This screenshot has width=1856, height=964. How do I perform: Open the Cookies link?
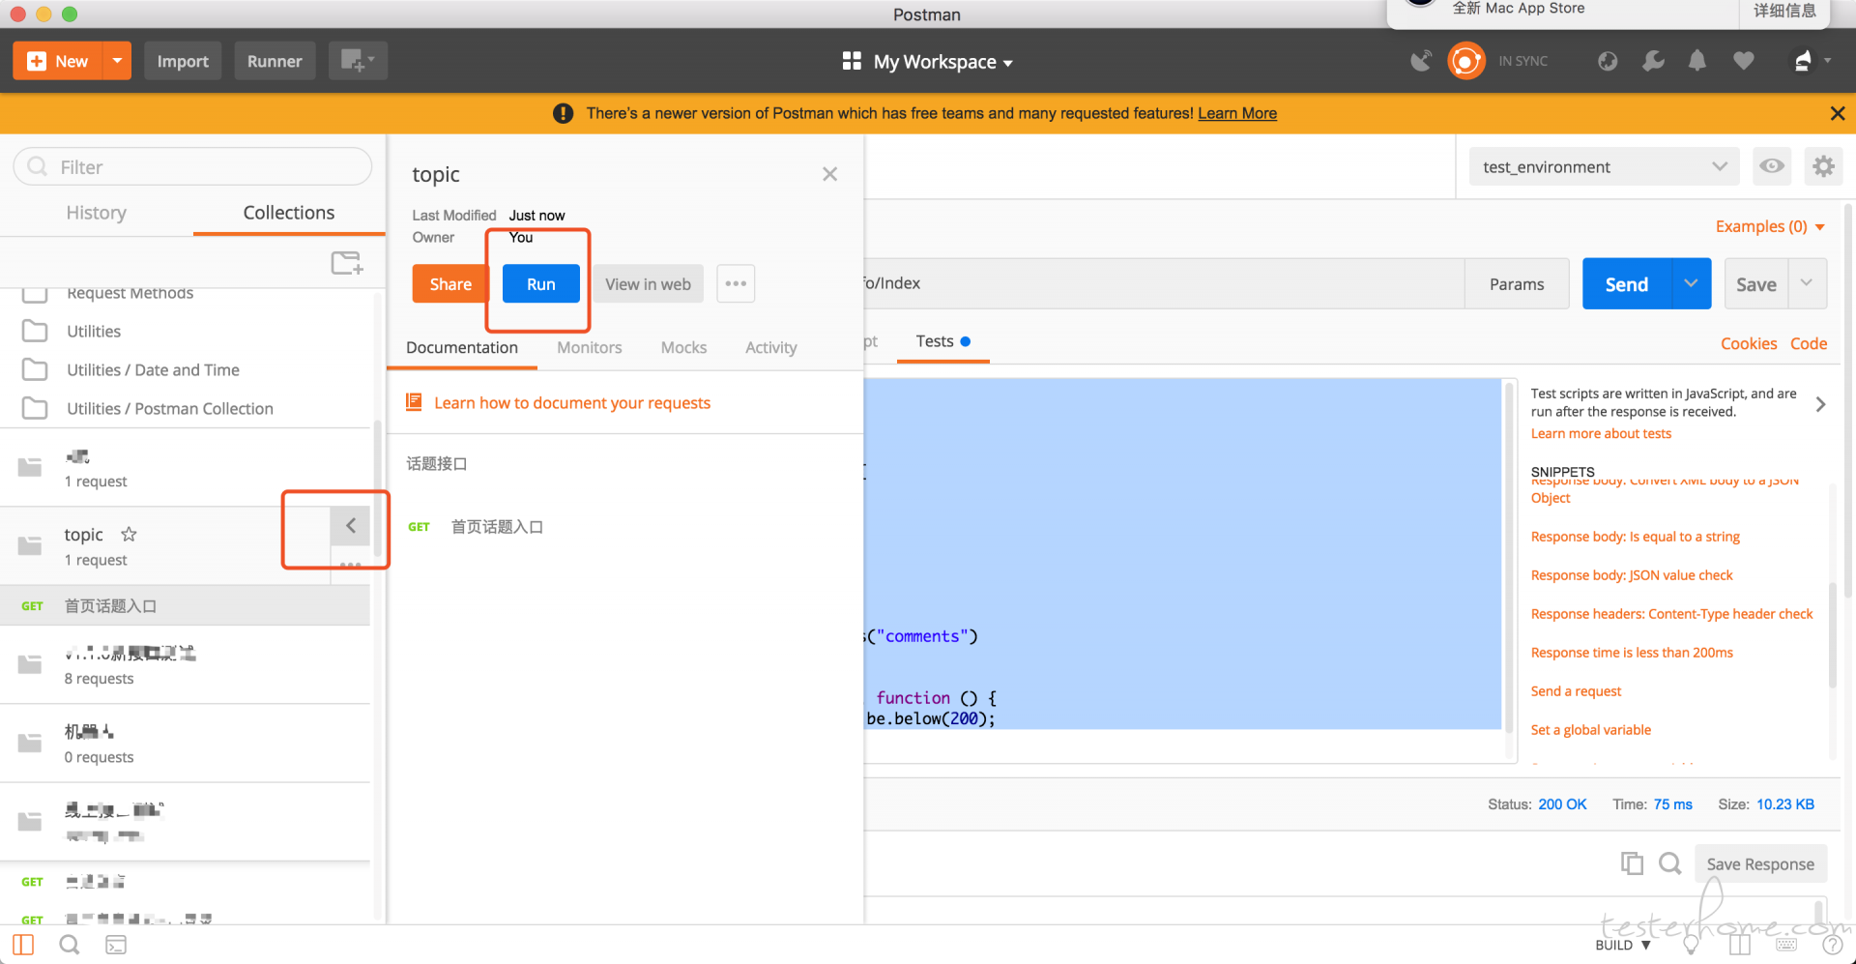[1748, 343]
